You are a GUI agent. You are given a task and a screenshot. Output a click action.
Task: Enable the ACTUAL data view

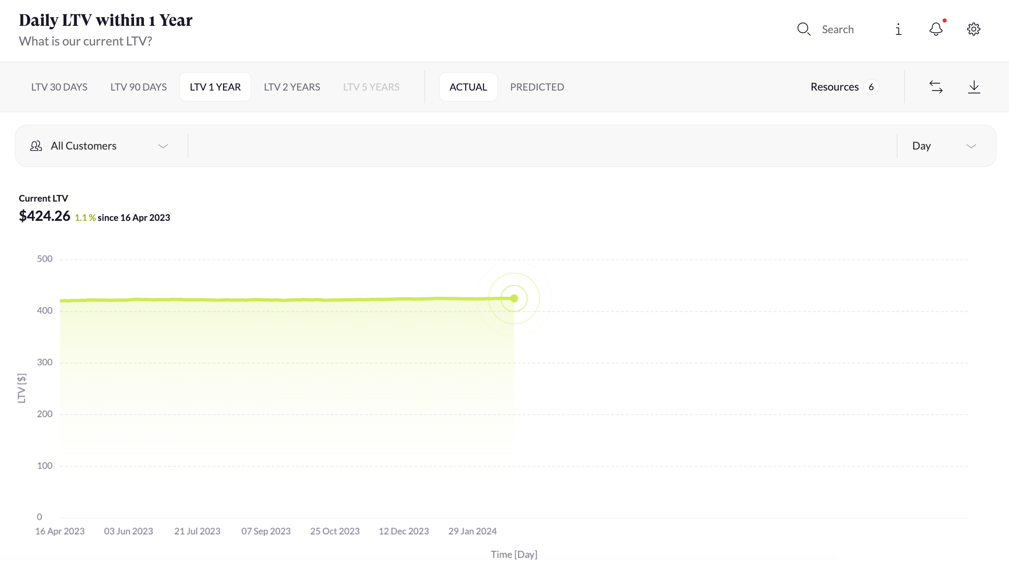pyautogui.click(x=468, y=86)
